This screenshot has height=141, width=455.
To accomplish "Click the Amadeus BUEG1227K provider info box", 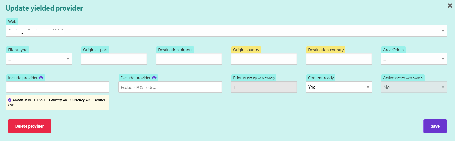I will [x=58, y=103].
